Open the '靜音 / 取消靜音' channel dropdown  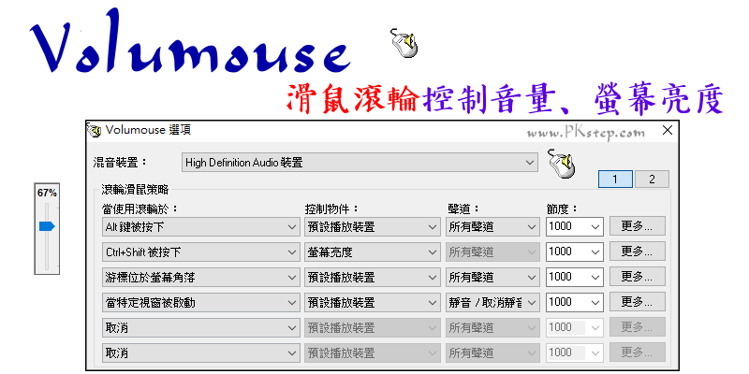click(x=493, y=302)
